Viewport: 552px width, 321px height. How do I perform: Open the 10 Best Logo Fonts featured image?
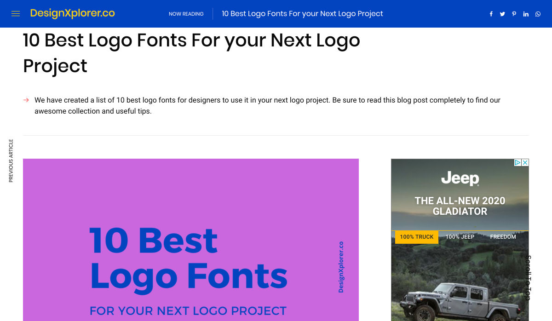[190, 240]
